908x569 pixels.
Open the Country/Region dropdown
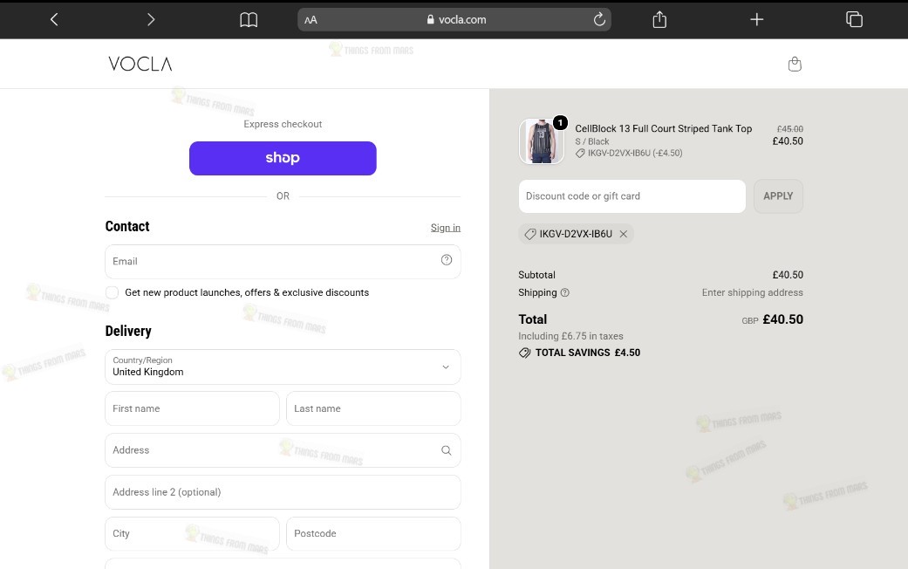pos(283,367)
